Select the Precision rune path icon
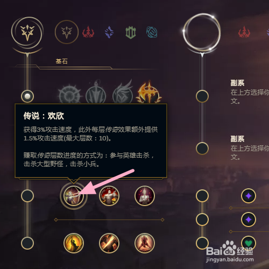Viewport: 269px width, 269px height. [x=67, y=32]
